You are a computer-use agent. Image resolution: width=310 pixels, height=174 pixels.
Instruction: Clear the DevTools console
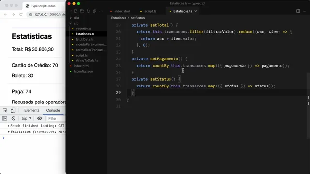pos(14,118)
